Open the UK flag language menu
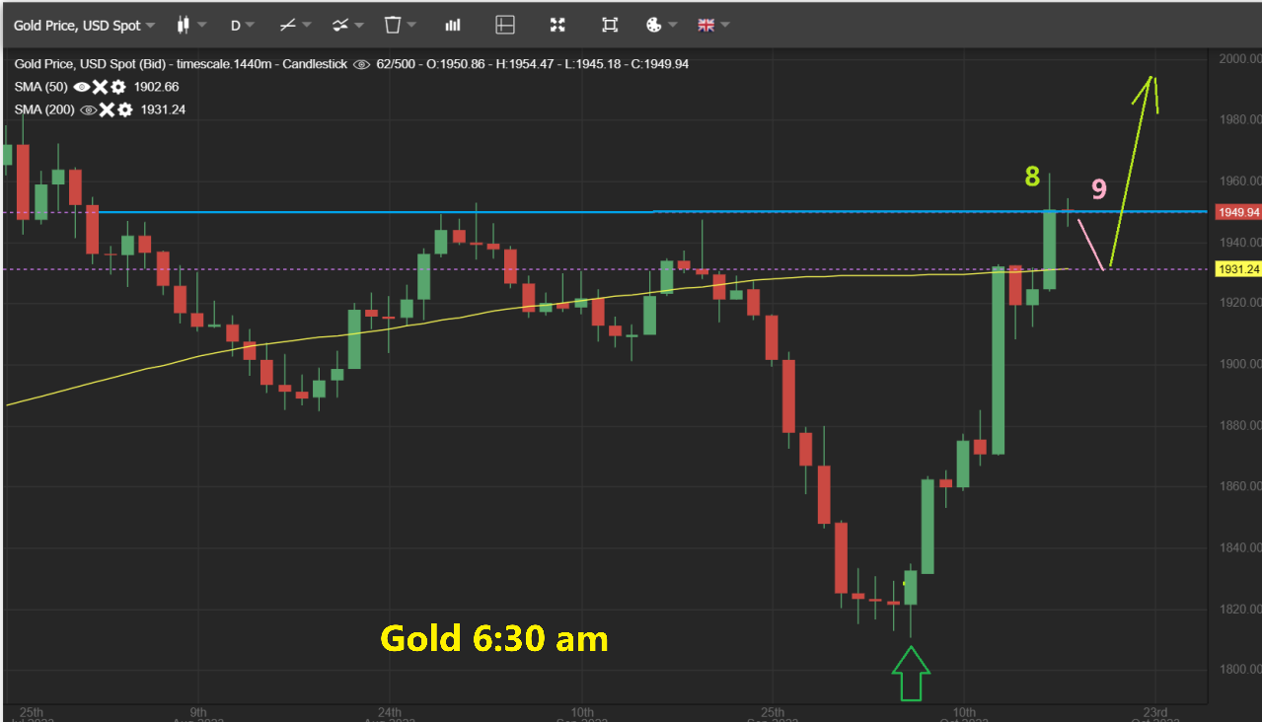Viewport: 1262px width, 722px height. pos(713,25)
